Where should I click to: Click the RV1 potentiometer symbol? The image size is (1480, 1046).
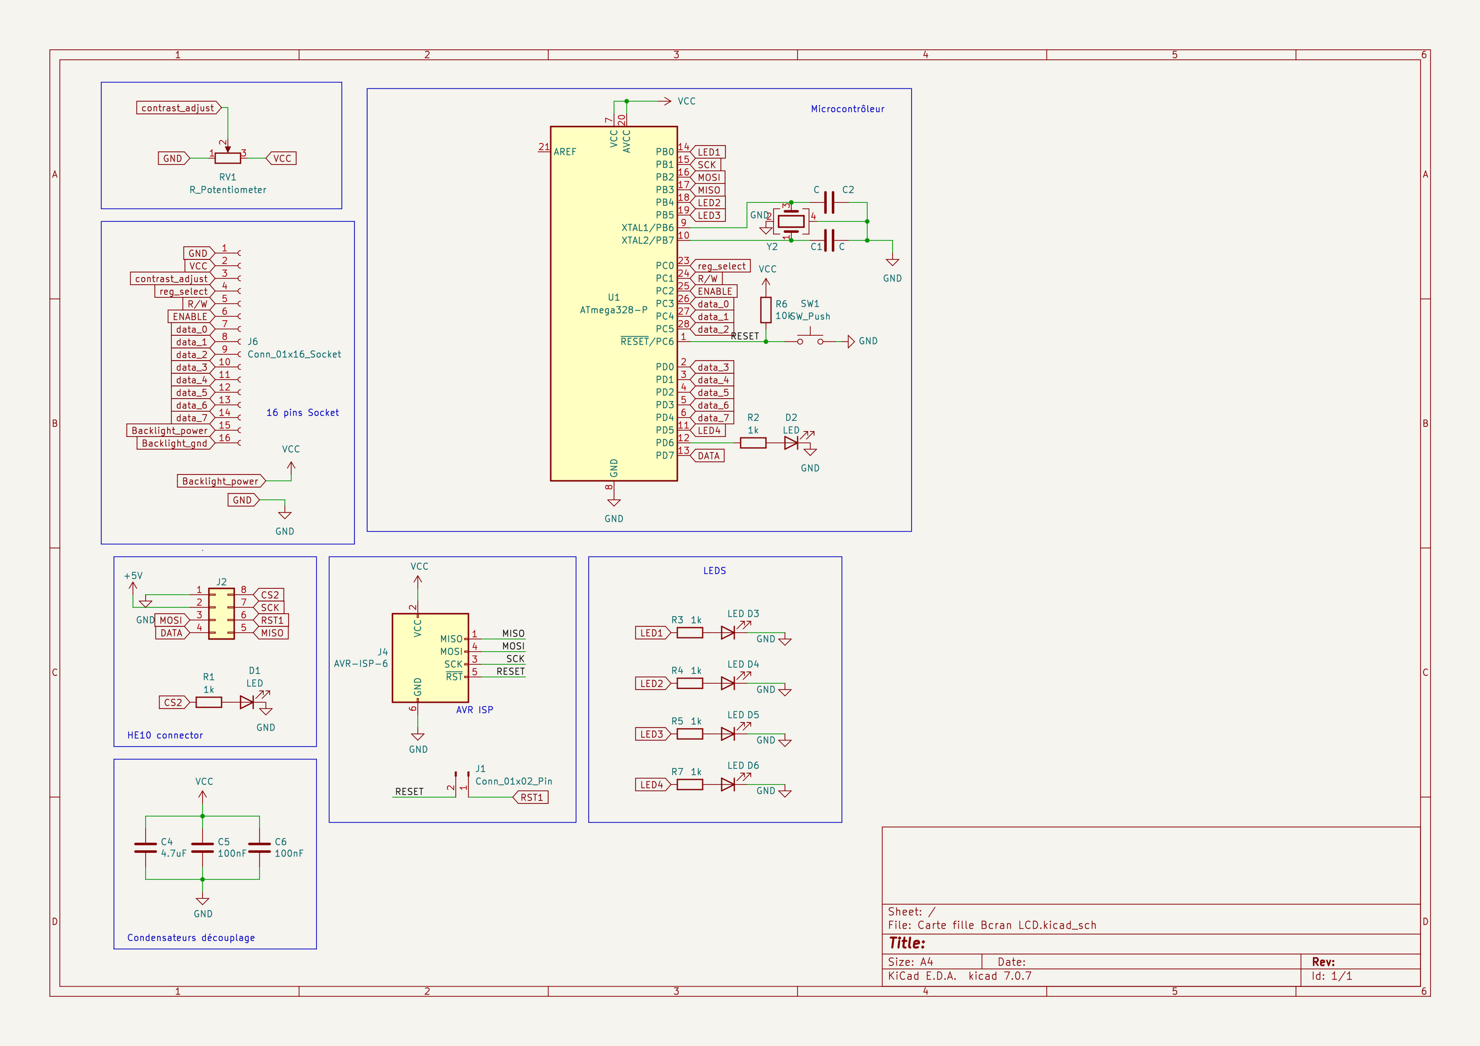pos(228,157)
